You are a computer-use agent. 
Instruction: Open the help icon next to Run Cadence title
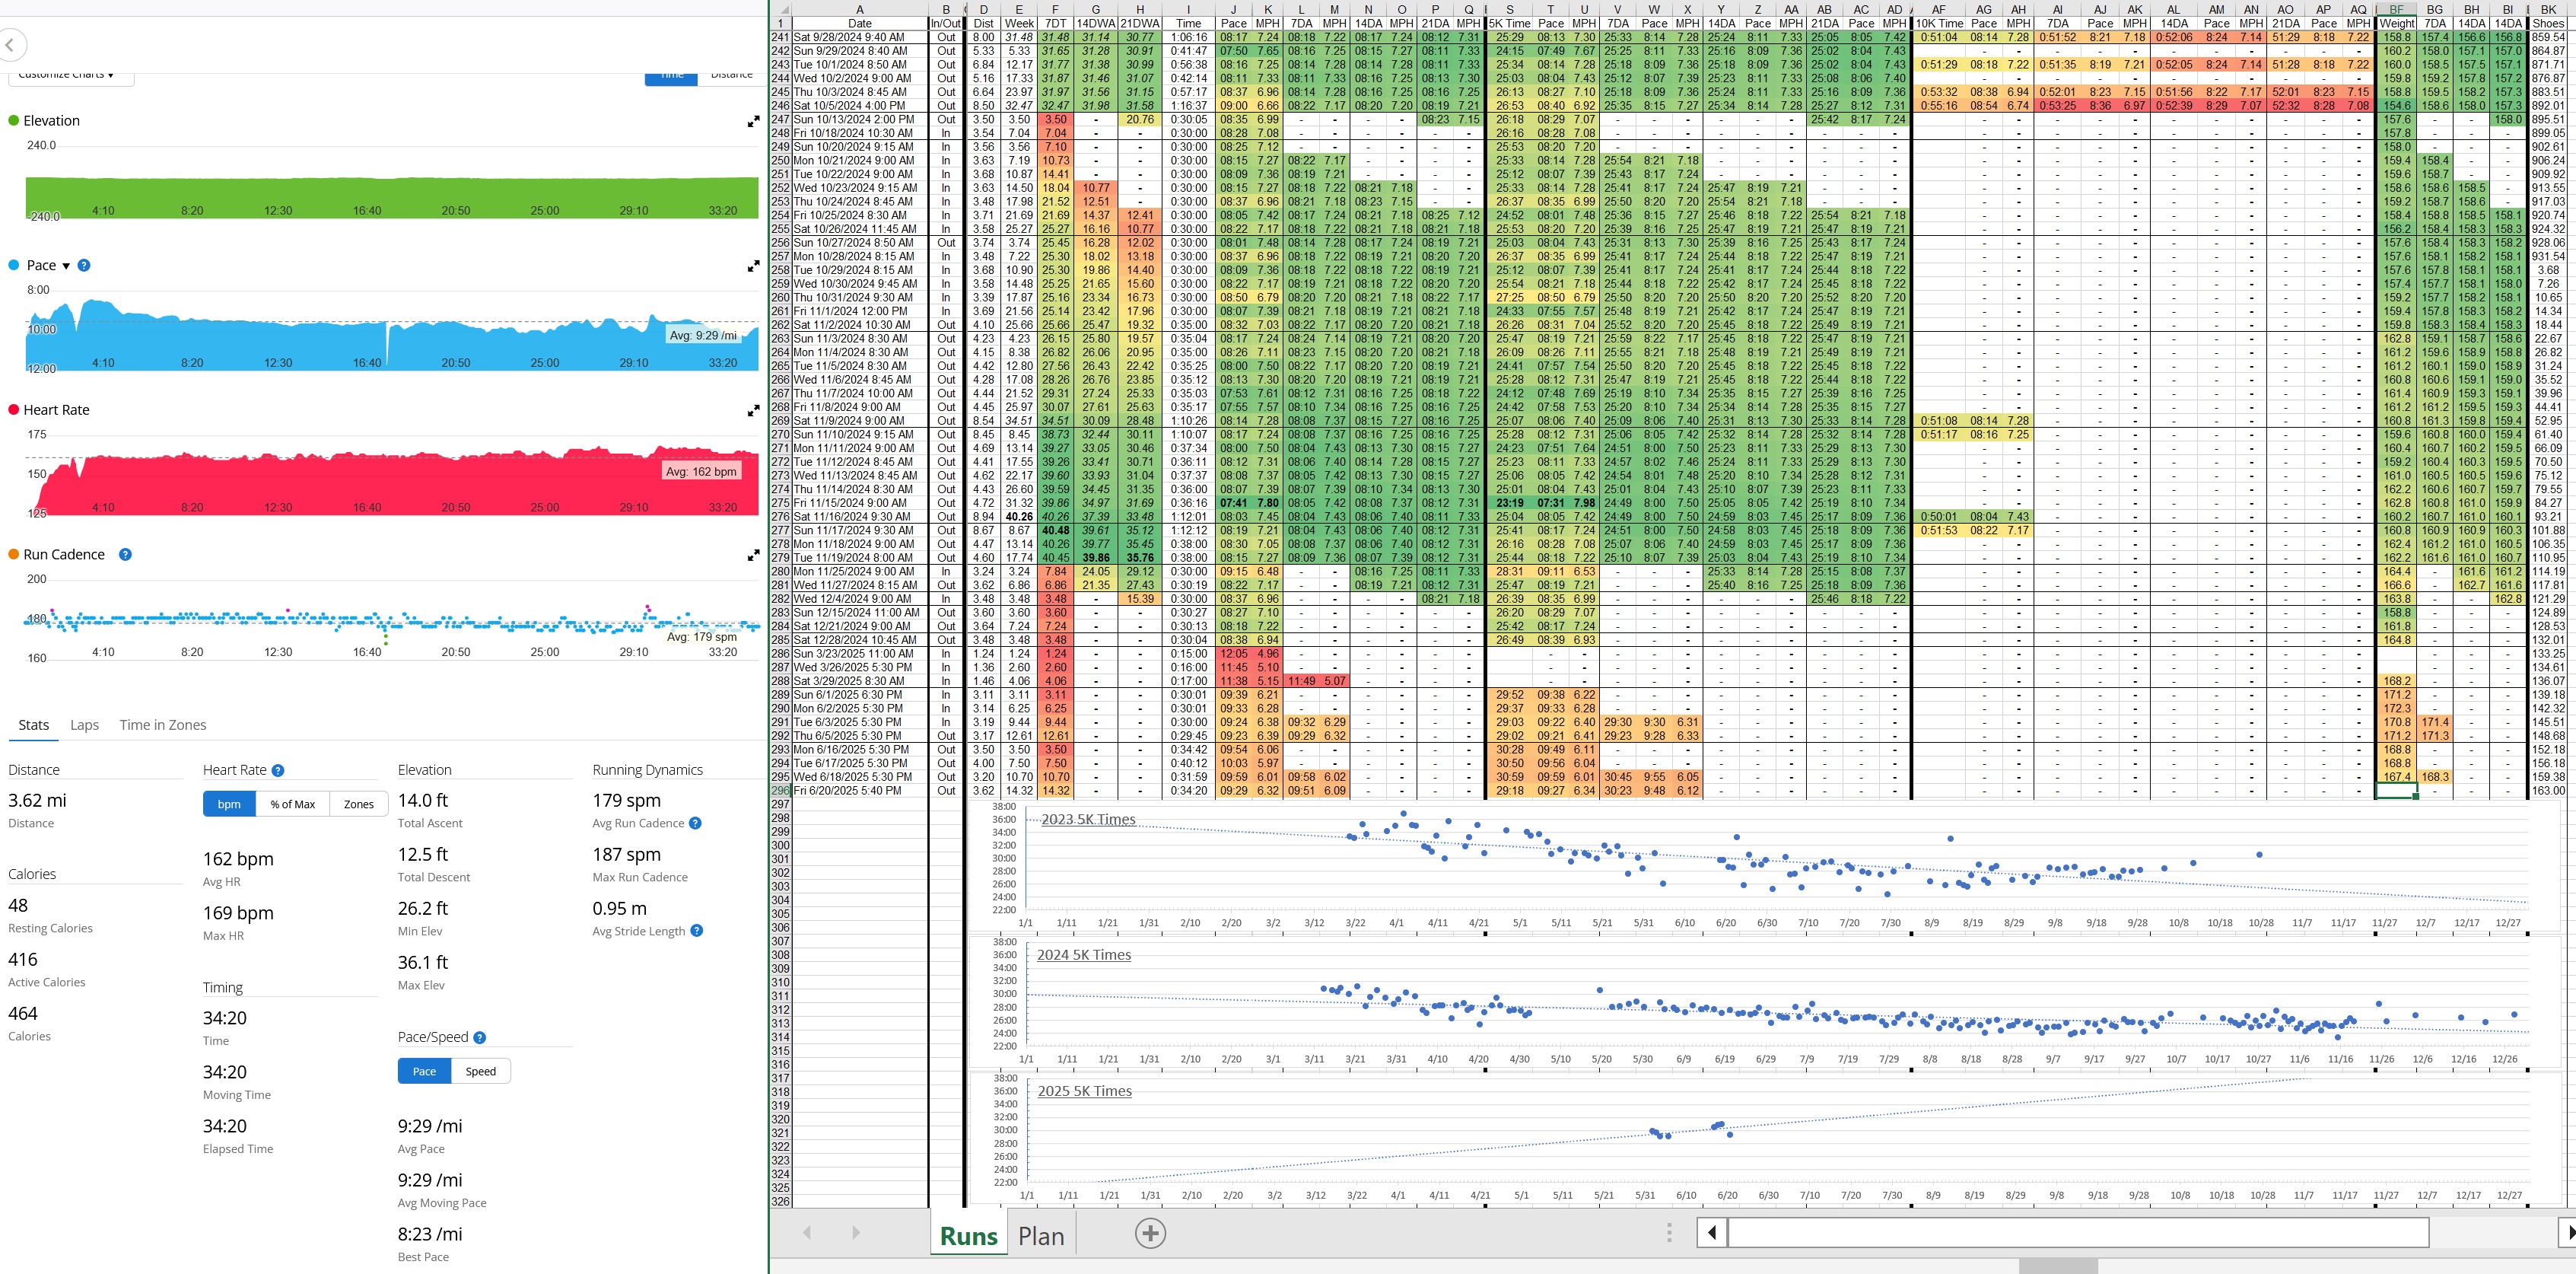[x=125, y=554]
